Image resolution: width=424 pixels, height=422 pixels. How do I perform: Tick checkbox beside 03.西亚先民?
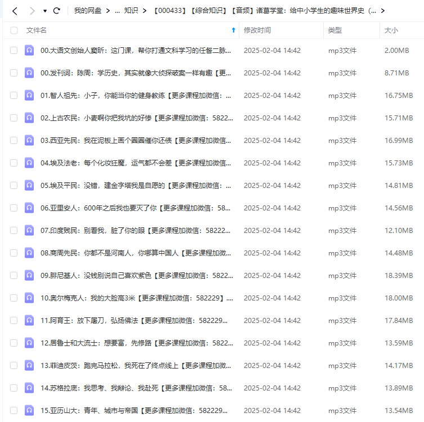click(14, 141)
